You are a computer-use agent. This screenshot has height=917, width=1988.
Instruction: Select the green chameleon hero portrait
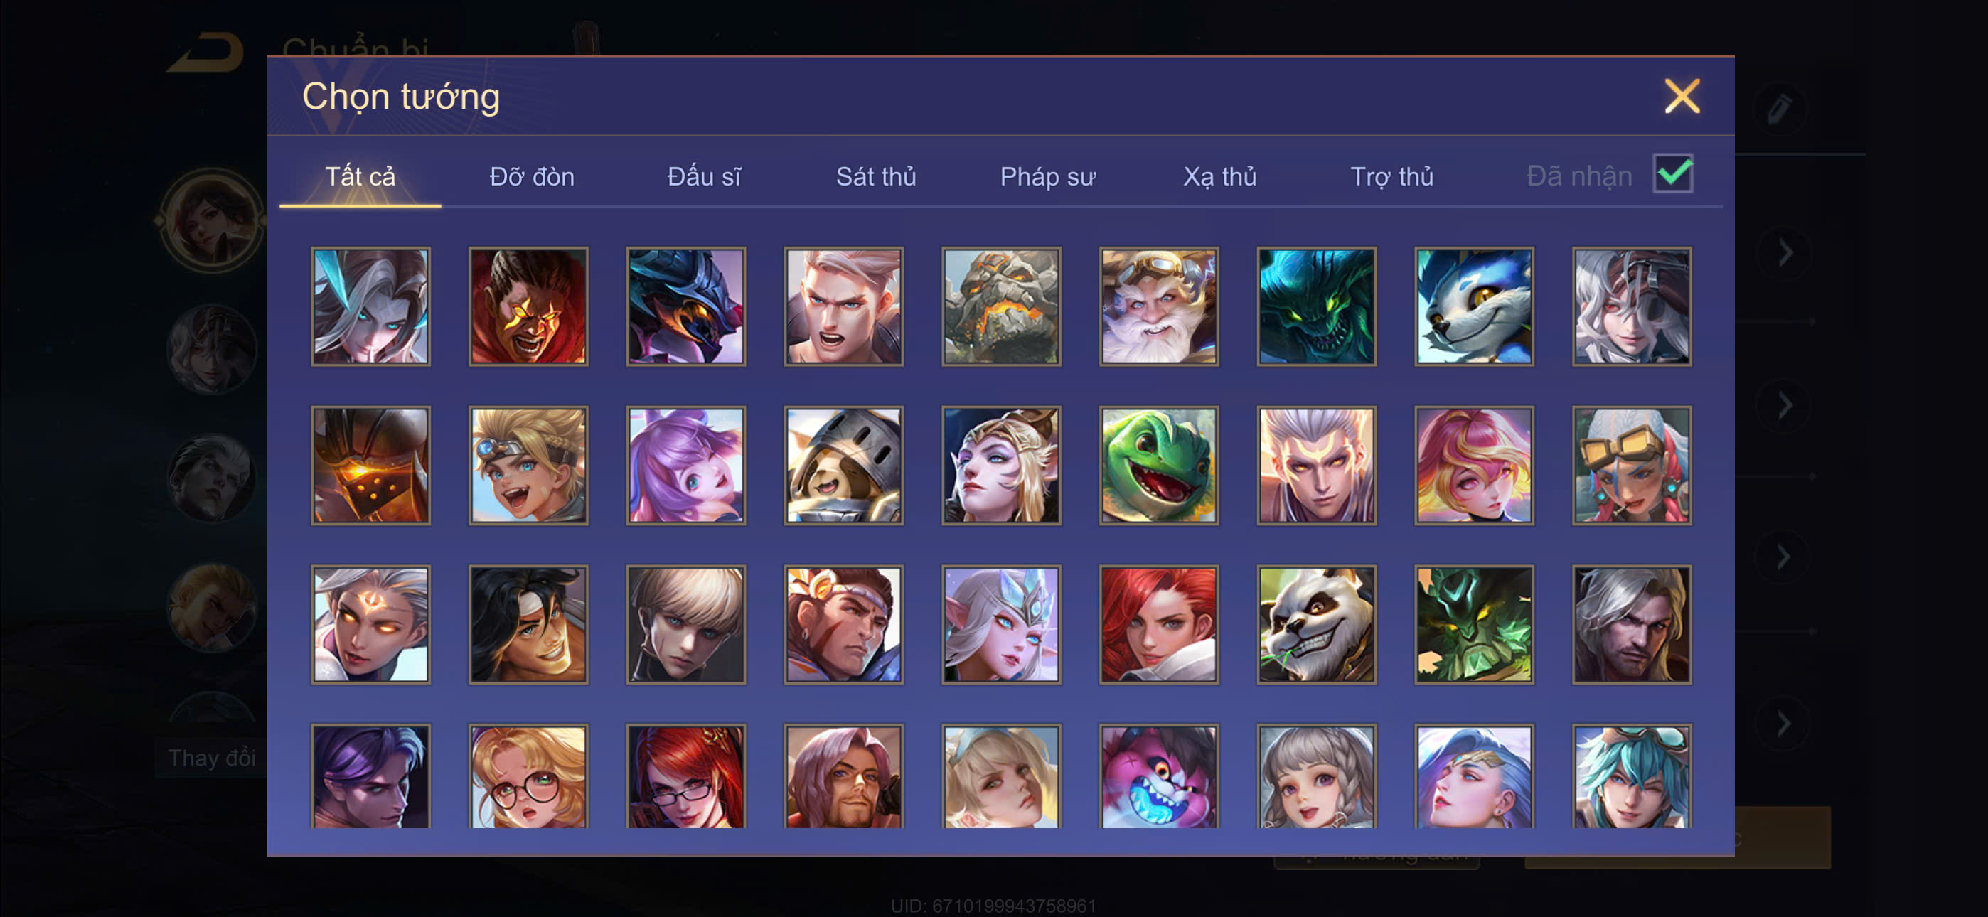click(x=1158, y=466)
